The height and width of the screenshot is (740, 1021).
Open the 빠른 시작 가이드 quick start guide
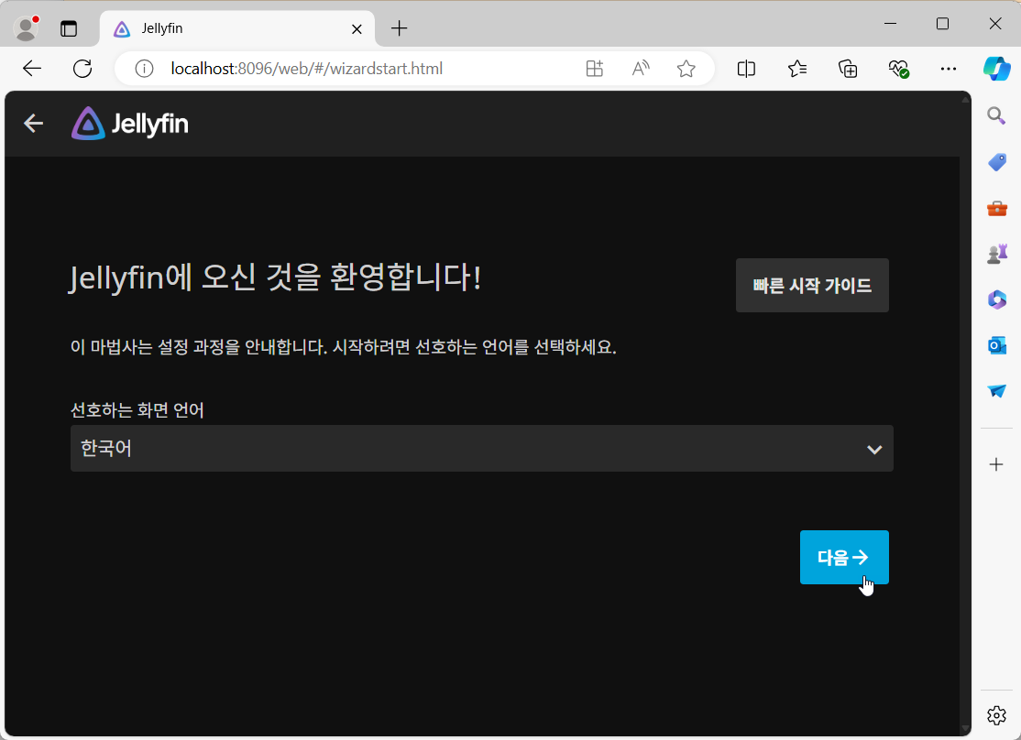pyautogui.click(x=812, y=285)
